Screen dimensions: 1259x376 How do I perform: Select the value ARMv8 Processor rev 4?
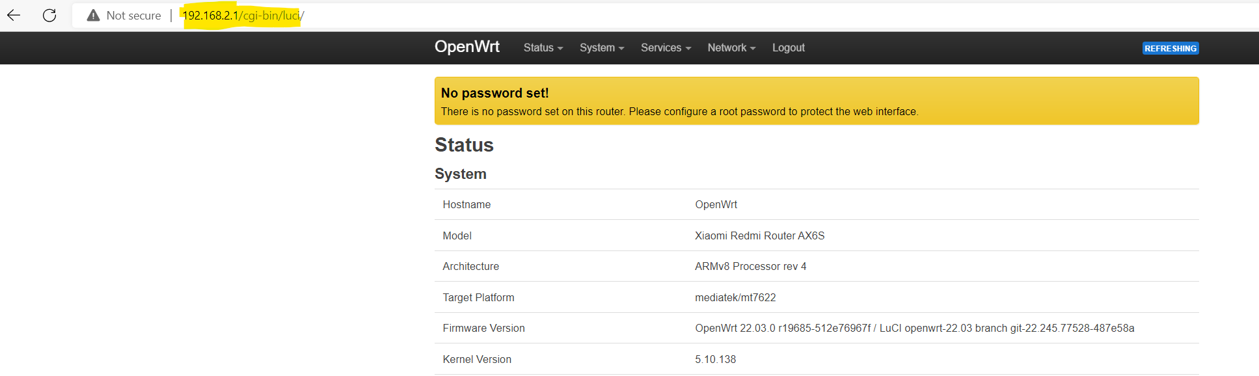tap(751, 266)
